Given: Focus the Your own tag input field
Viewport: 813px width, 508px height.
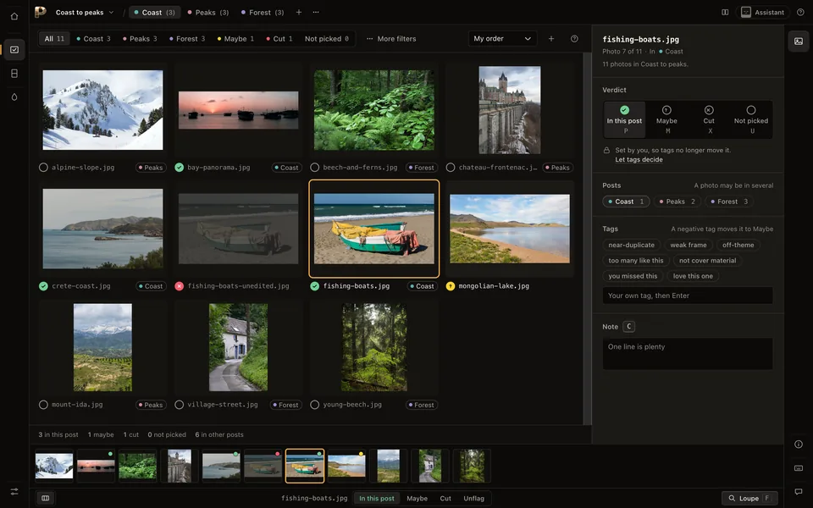Looking at the screenshot, I should point(688,295).
